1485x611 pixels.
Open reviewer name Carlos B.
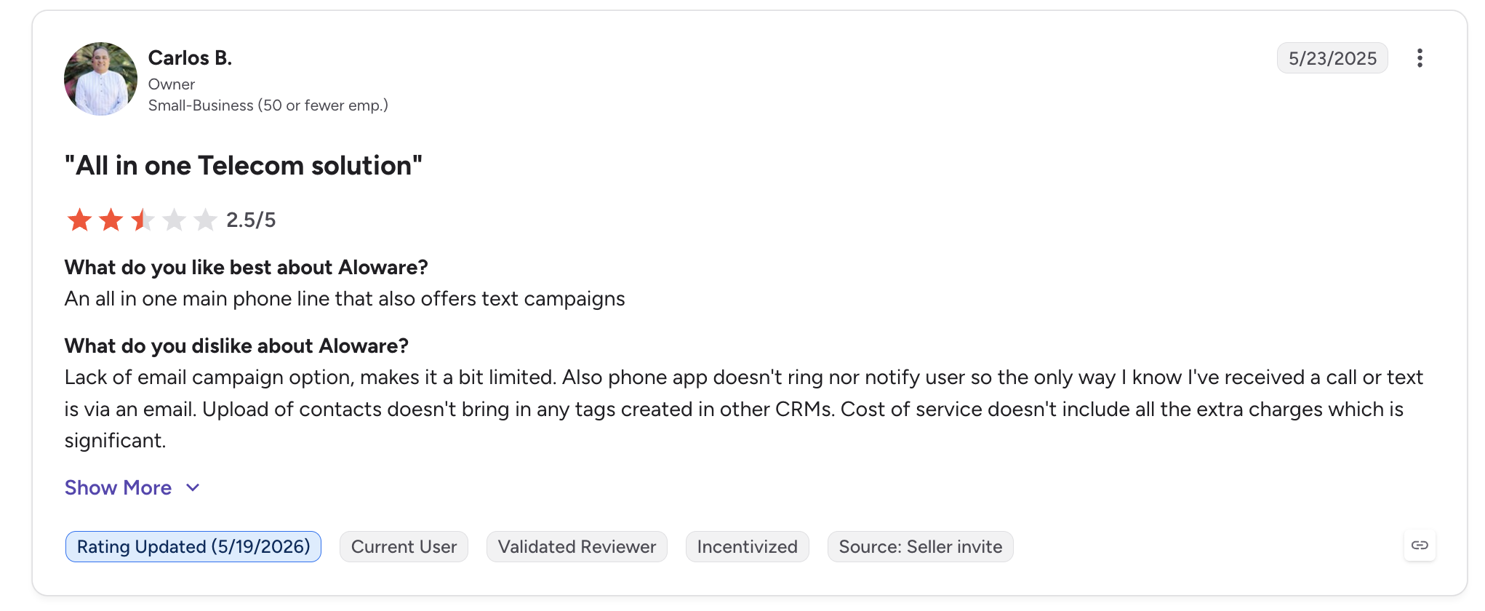coord(190,58)
